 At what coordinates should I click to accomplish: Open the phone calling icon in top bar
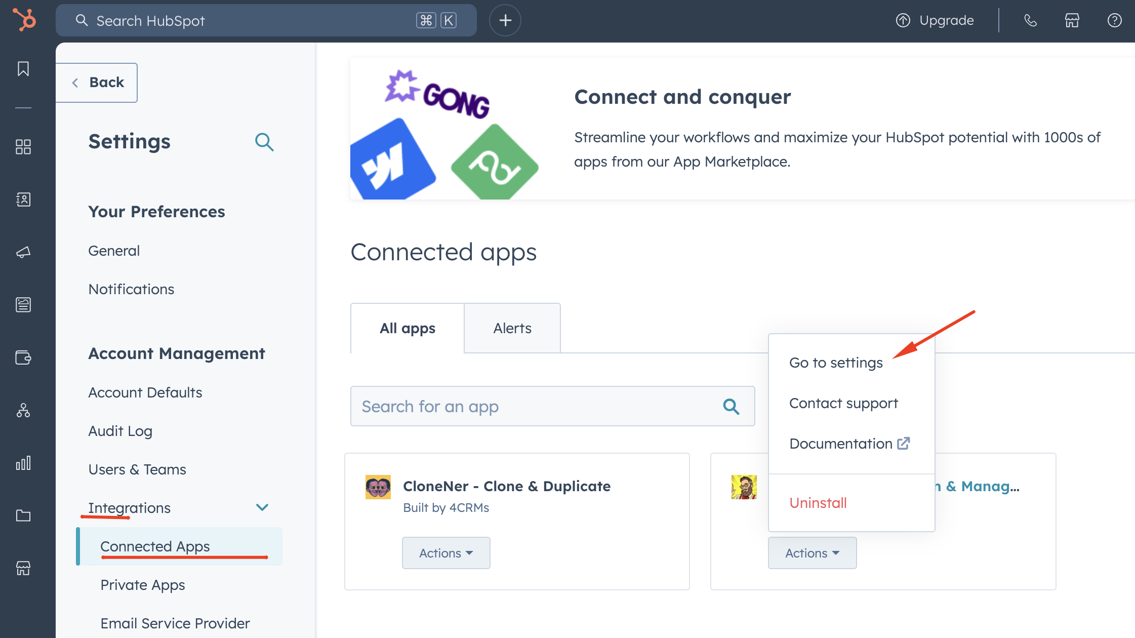1030,20
